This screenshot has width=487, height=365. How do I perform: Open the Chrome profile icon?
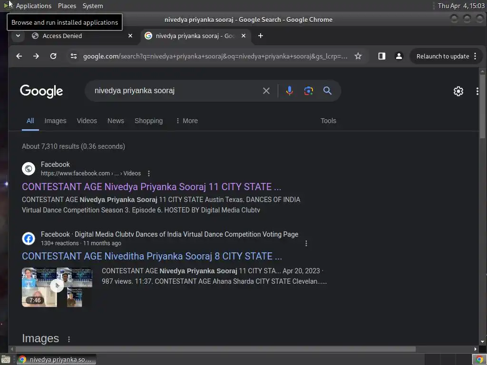[x=399, y=56]
